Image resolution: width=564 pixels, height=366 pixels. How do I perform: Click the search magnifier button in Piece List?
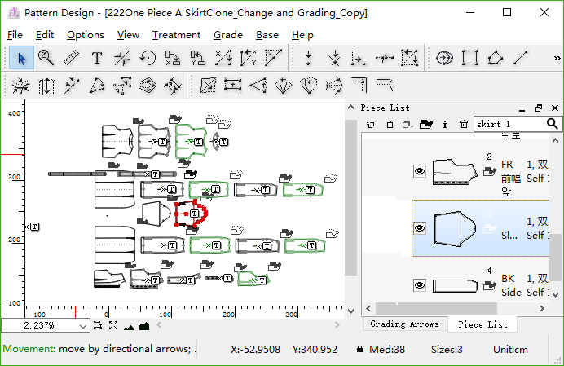[x=552, y=124]
